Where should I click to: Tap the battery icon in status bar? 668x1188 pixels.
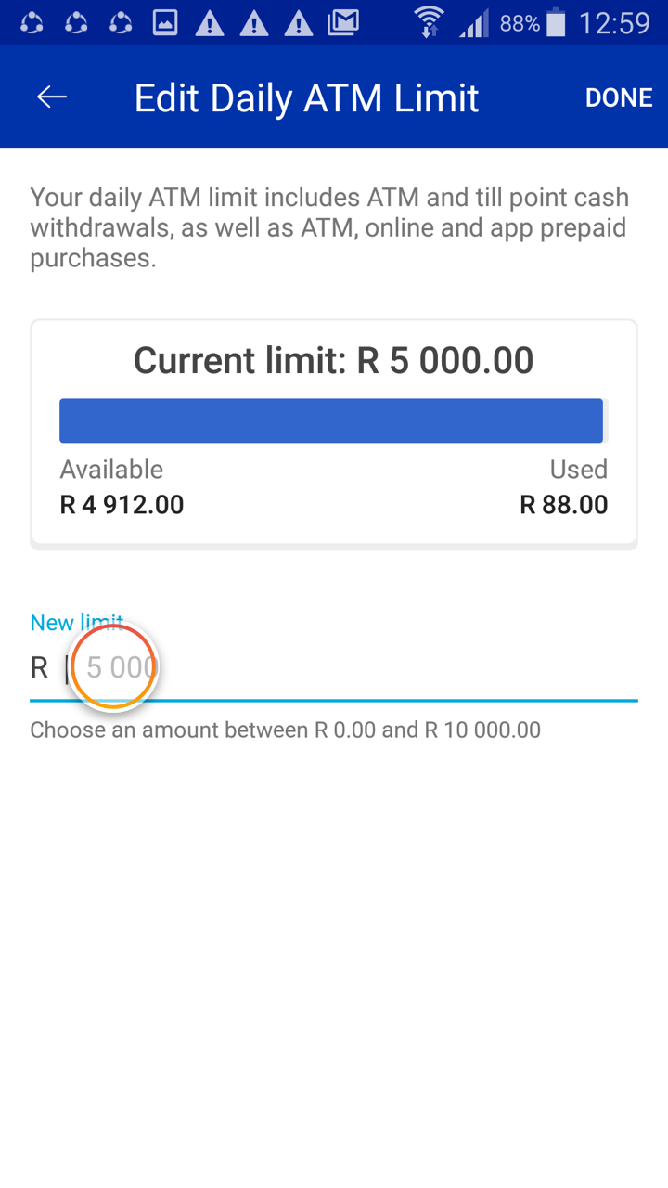coord(556,22)
